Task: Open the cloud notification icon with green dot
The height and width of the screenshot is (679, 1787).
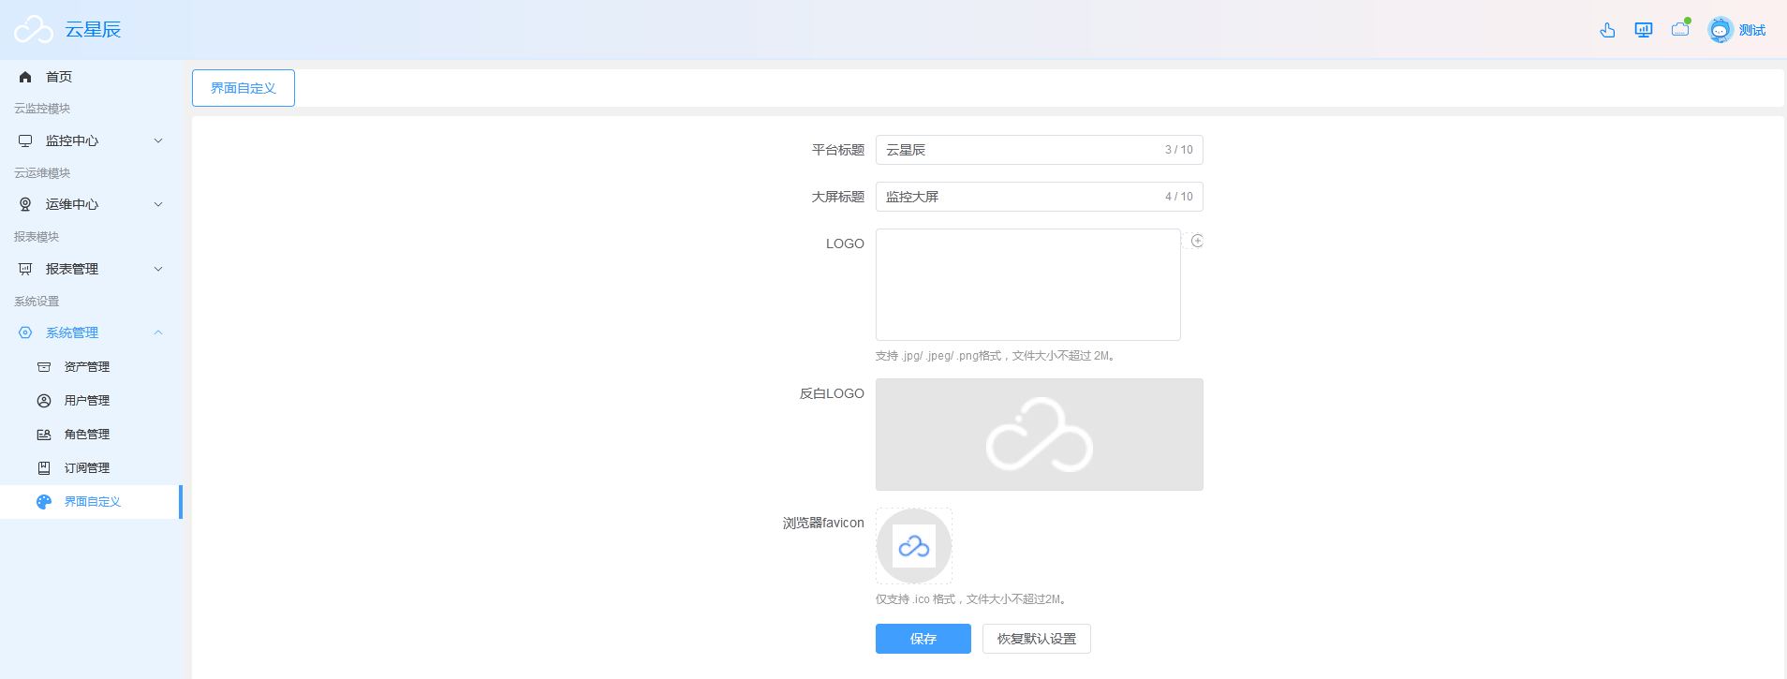Action: 1681,28
